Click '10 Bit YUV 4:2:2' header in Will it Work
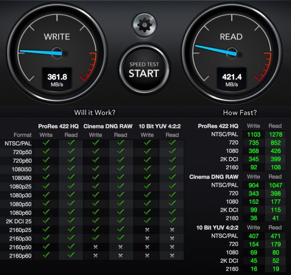 [160, 126]
